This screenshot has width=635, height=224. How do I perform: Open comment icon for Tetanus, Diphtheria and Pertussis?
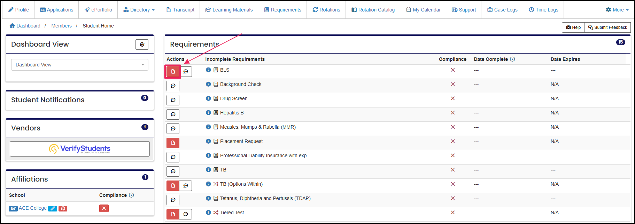coord(173,200)
